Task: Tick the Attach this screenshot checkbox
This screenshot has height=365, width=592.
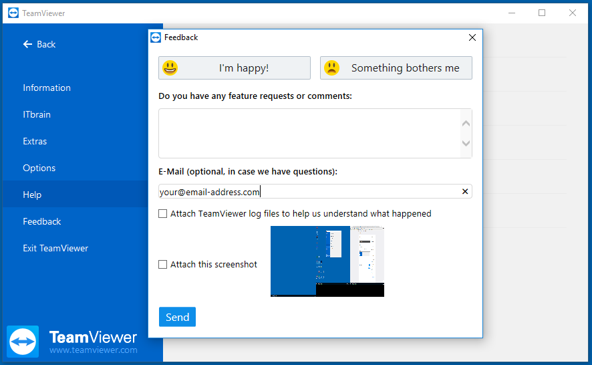Action: [163, 265]
